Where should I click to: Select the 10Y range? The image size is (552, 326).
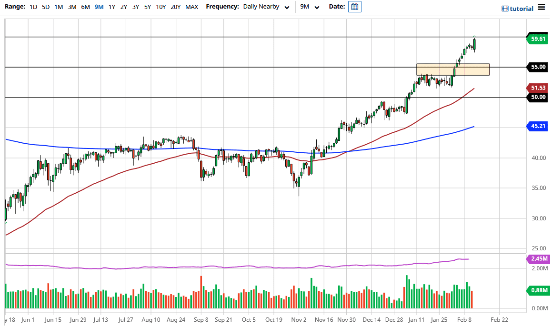(162, 7)
